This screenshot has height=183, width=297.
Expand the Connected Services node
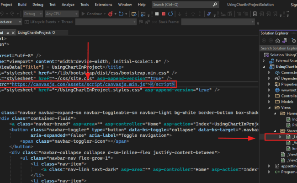pyautogui.click(x=269, y=73)
